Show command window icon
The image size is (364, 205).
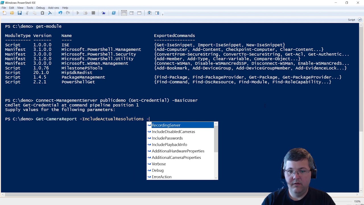[x=150, y=13]
